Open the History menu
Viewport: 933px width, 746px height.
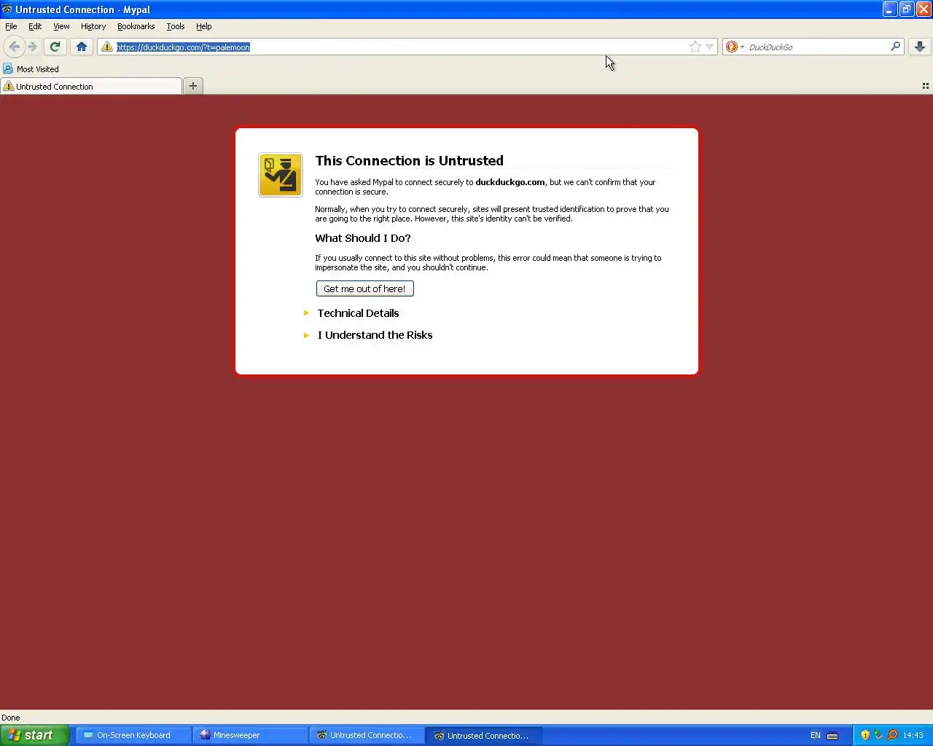(93, 26)
